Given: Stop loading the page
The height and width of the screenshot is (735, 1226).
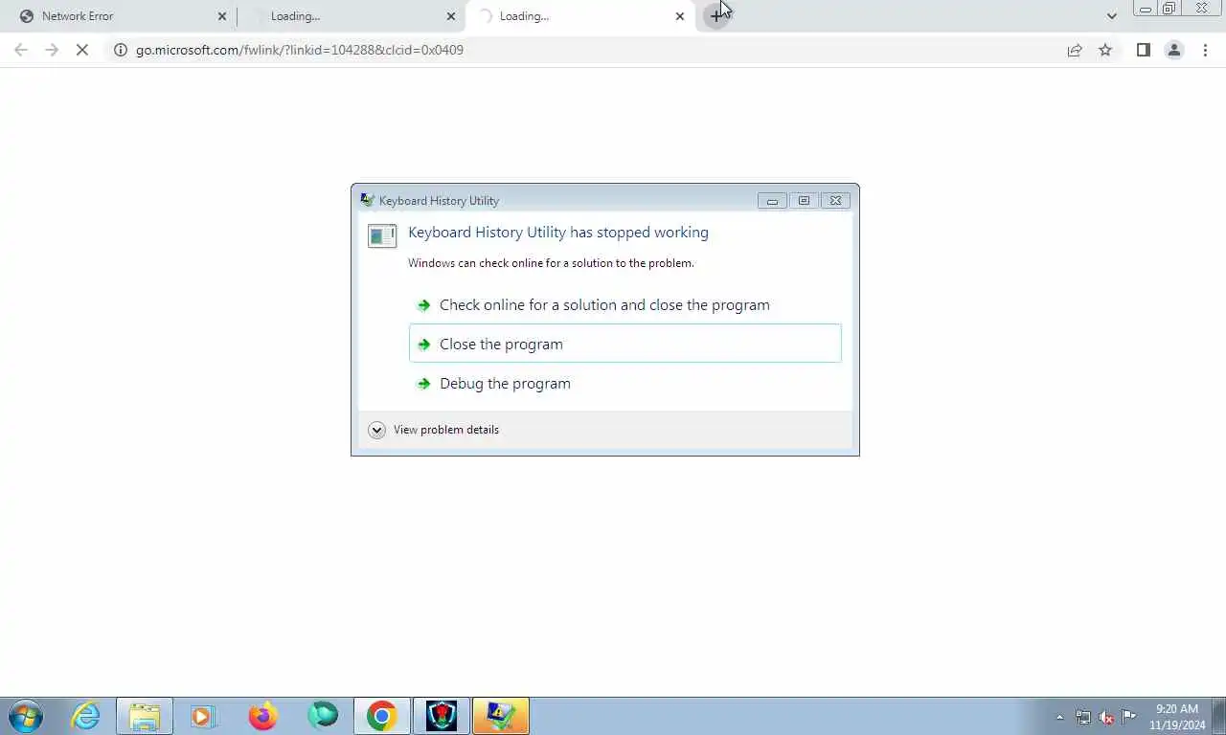Looking at the screenshot, I should (x=82, y=50).
